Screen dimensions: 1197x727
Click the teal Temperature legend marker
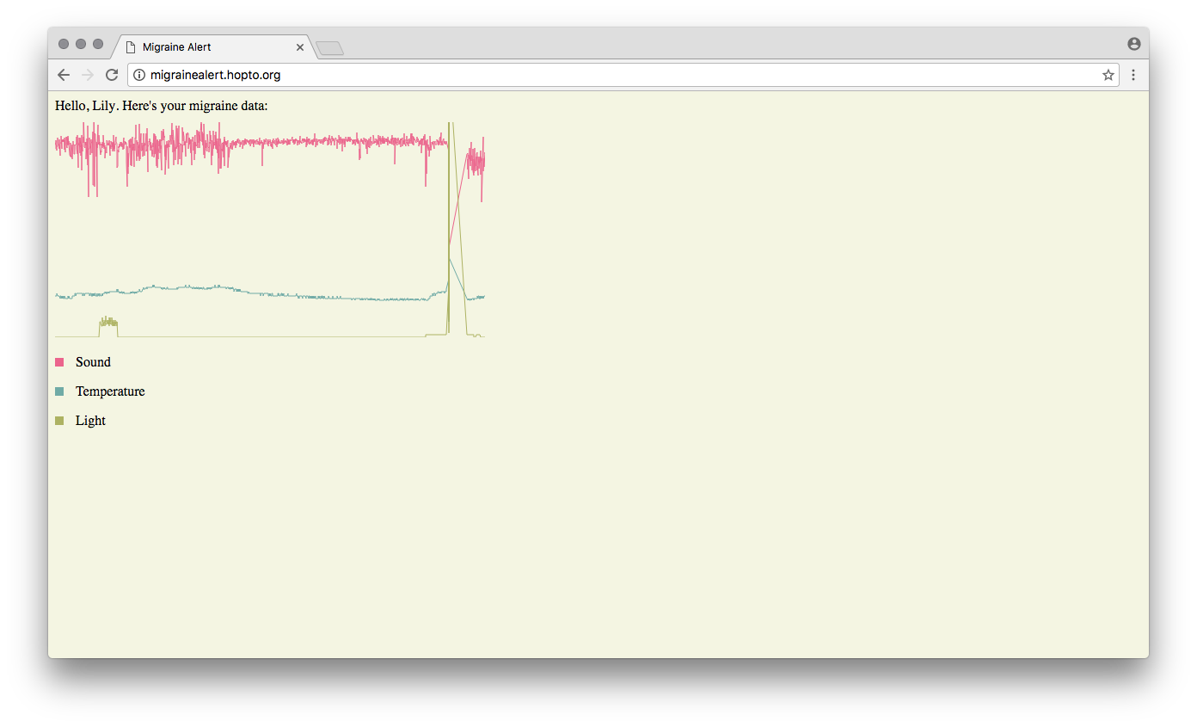click(x=58, y=391)
